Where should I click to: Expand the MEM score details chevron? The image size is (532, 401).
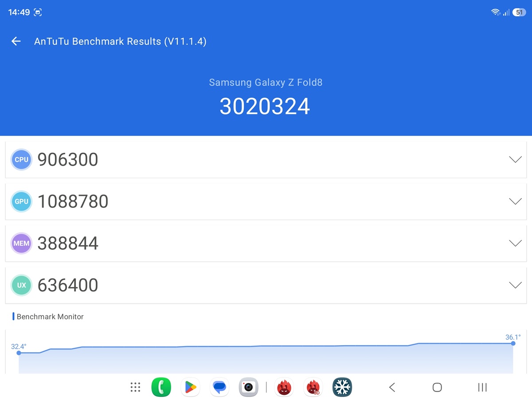point(515,243)
